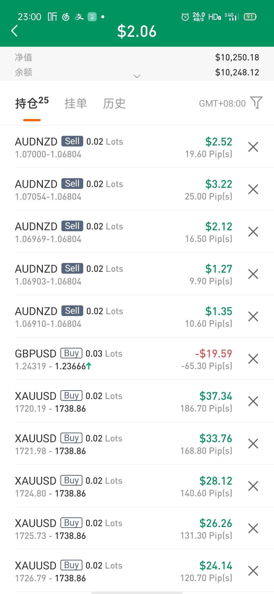Tap the back arrow in header
Viewport: 274px width, 594px height.
coord(15,31)
